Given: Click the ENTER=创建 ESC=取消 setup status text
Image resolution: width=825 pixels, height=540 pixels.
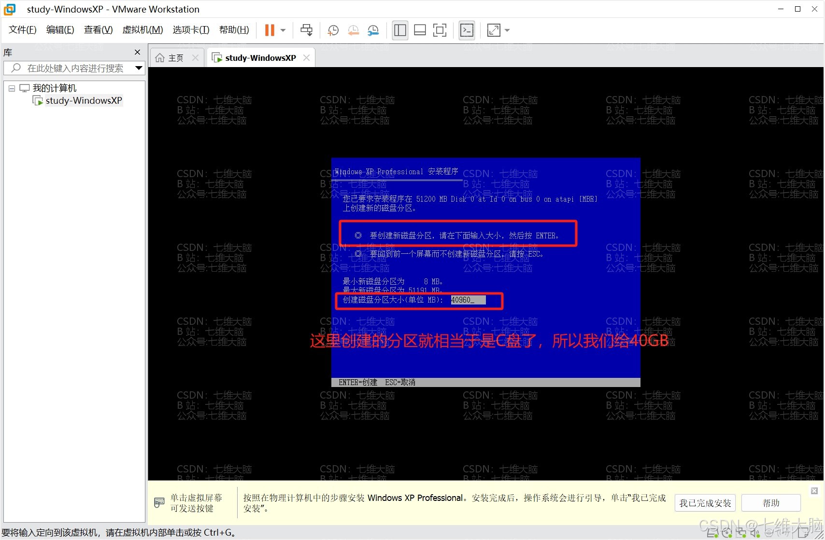Looking at the screenshot, I should tap(377, 382).
